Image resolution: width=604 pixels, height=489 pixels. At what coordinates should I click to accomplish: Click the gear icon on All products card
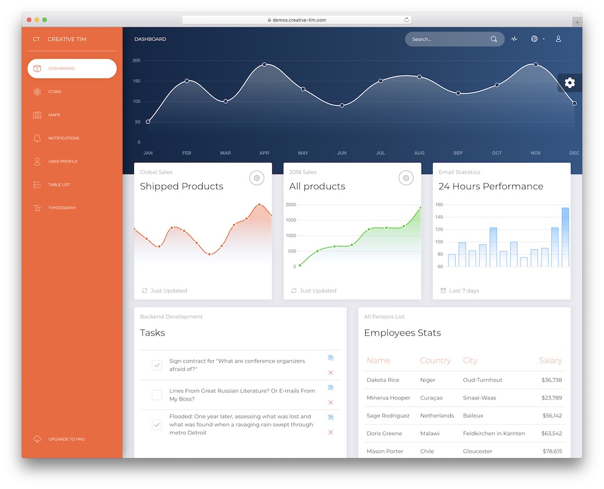click(x=406, y=178)
